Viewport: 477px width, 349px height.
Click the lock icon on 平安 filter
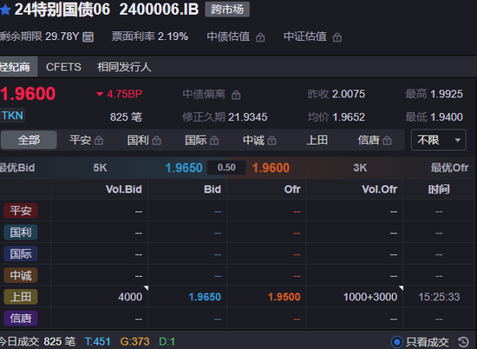coord(99,141)
